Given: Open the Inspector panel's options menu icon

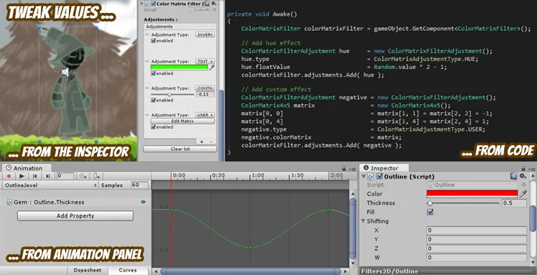Looking at the screenshot, I should [531, 169].
